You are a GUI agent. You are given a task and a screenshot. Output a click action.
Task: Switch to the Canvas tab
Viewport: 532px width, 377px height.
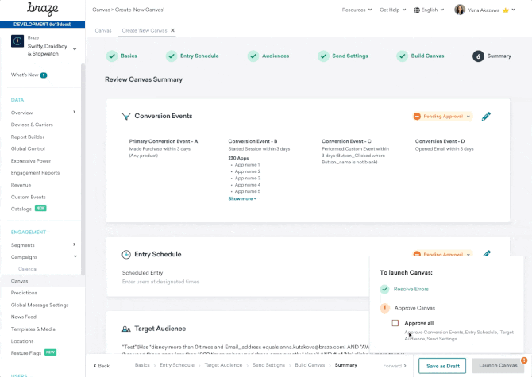pos(103,30)
